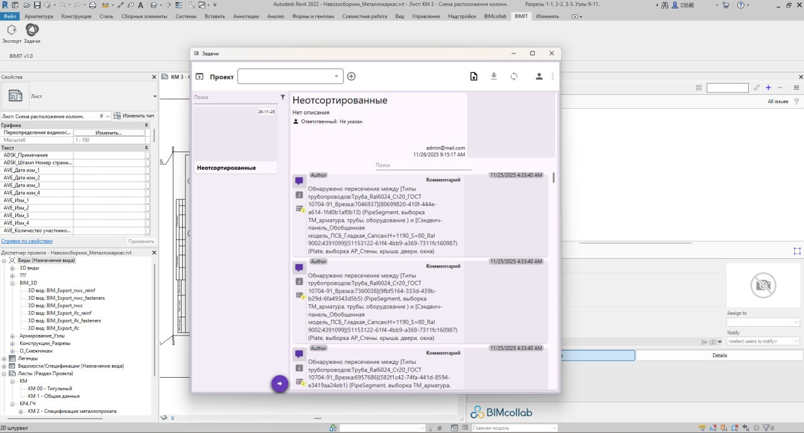Click the filter funnel beside task search

tap(283, 97)
